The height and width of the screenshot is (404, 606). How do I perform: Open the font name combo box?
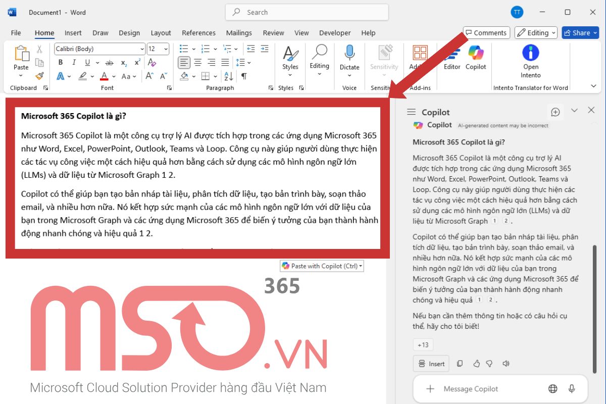coord(99,49)
